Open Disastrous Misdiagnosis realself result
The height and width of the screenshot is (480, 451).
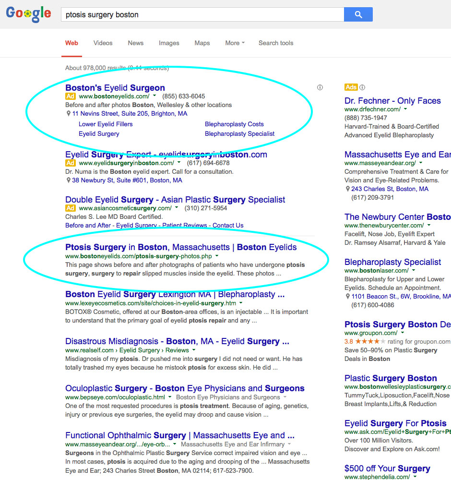point(177,341)
